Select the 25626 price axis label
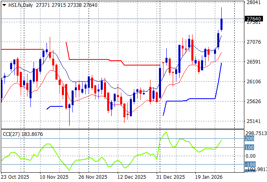The width and height of the screenshot is (267, 182). 254,101
